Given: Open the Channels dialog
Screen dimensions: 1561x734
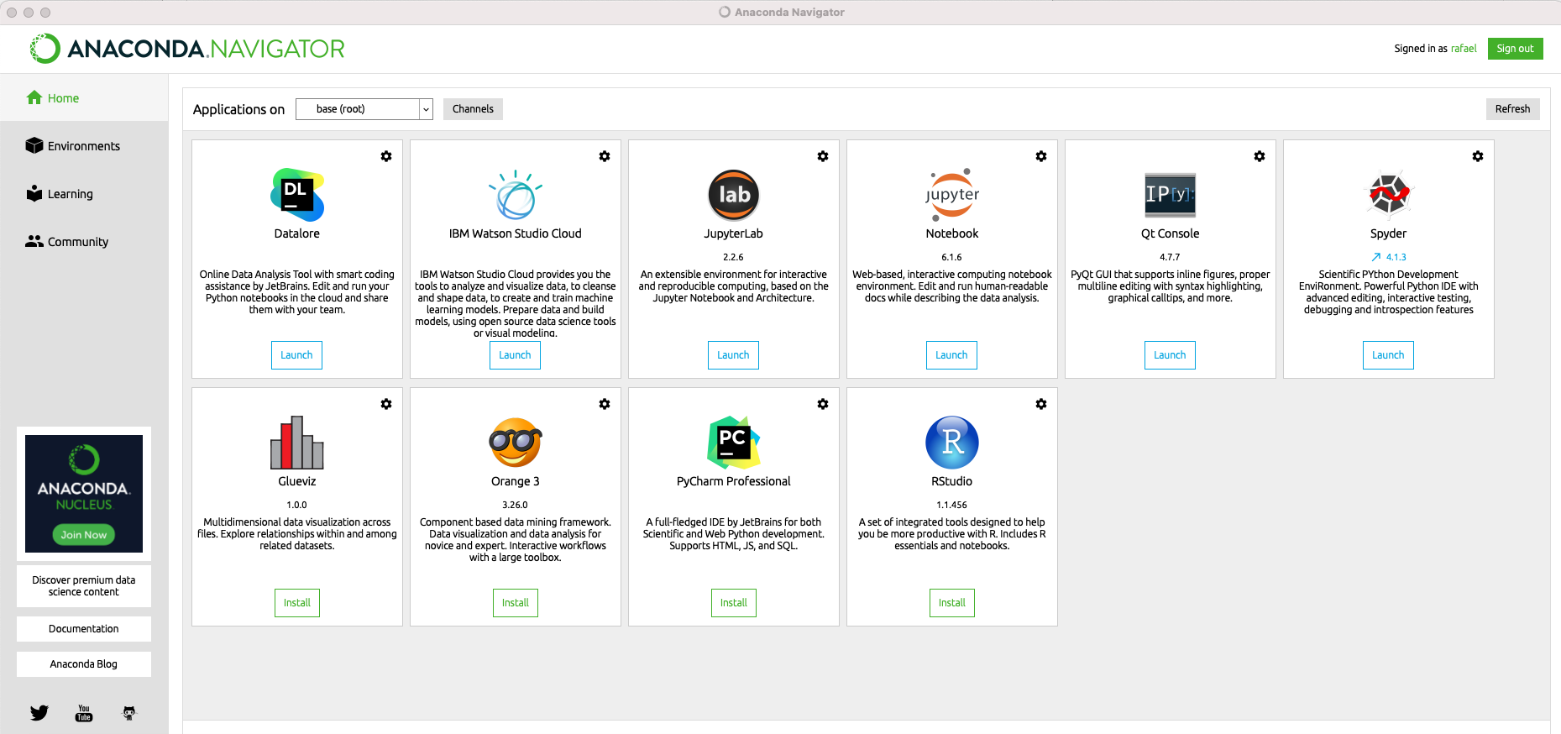Looking at the screenshot, I should [473, 109].
